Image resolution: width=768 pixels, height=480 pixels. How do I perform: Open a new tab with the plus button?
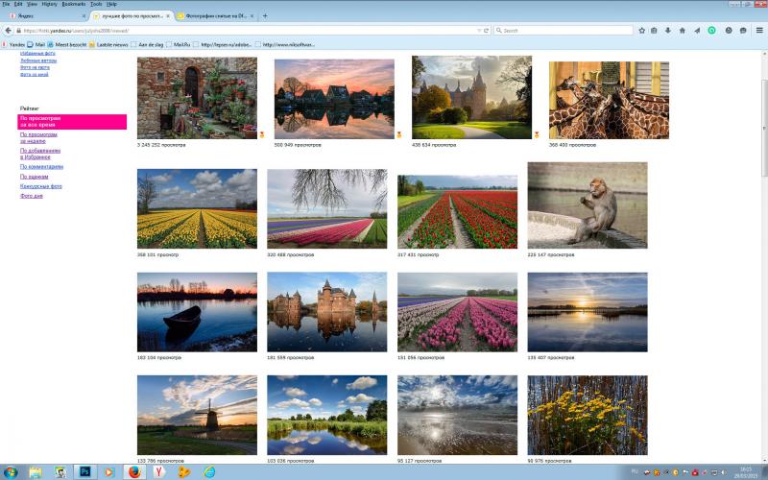pos(265,15)
